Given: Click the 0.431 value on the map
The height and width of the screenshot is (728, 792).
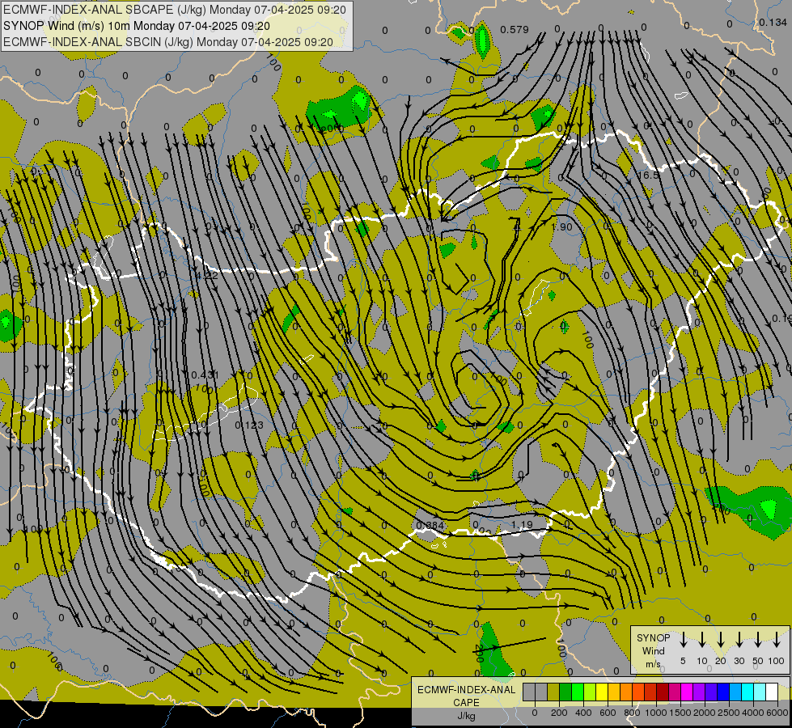Looking at the screenshot, I should (205, 375).
